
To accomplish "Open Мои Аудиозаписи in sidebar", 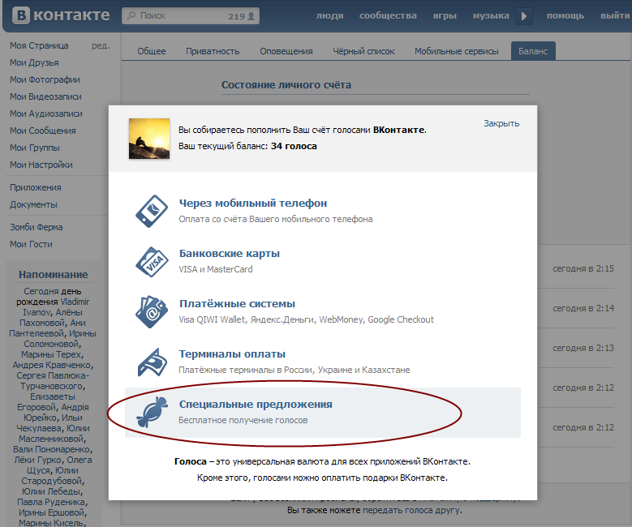I will coord(46,114).
